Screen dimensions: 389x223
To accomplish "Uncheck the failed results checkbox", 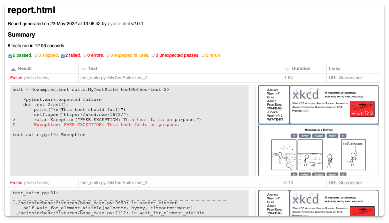I will click(63, 56).
